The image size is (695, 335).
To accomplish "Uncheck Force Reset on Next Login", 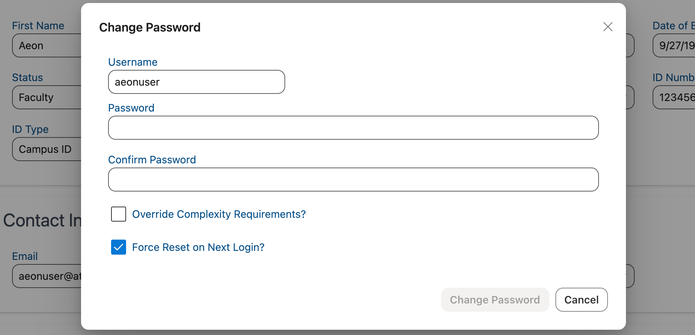I will coord(118,247).
